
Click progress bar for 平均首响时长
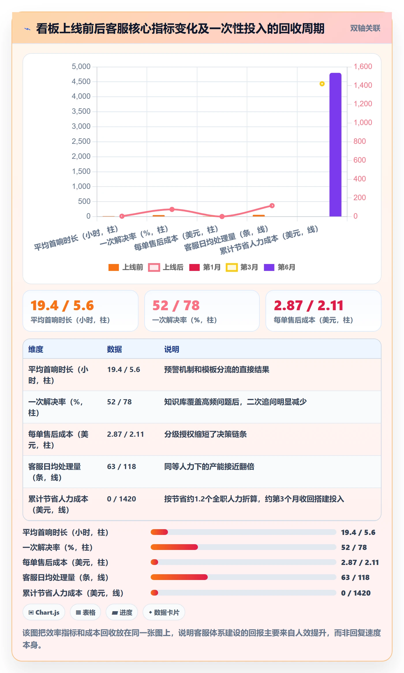(244, 532)
